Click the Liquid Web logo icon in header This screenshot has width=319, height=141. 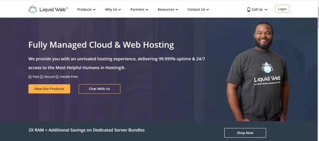pyautogui.click(x=32, y=9)
